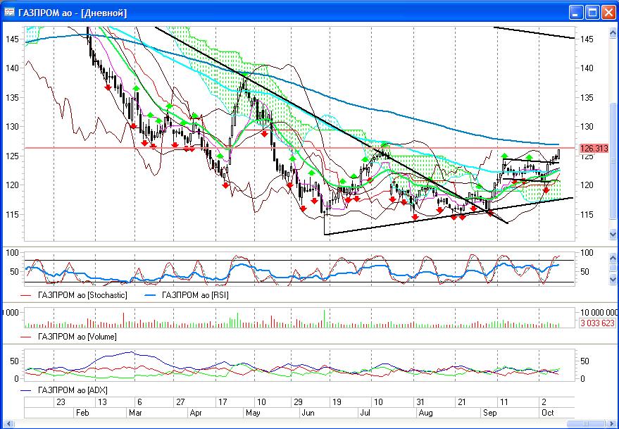Click the chart window icon in title bar
The height and width of the screenshot is (429, 619).
tap(10, 12)
